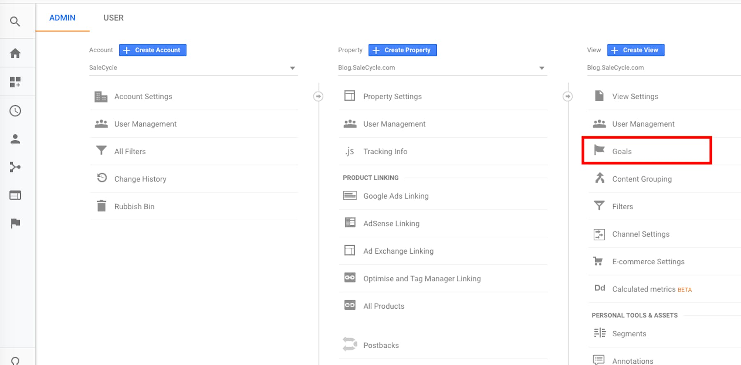Open Rubbish Bin link
The image size is (741, 365).
pos(134,207)
